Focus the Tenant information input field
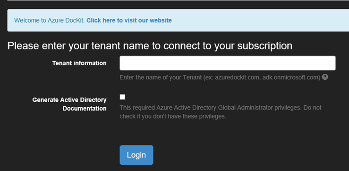 coord(228,63)
